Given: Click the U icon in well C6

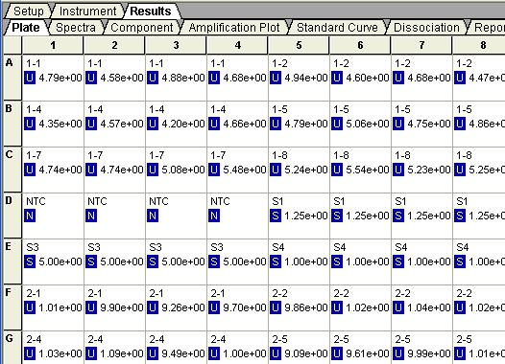Looking at the screenshot, I should [337, 170].
